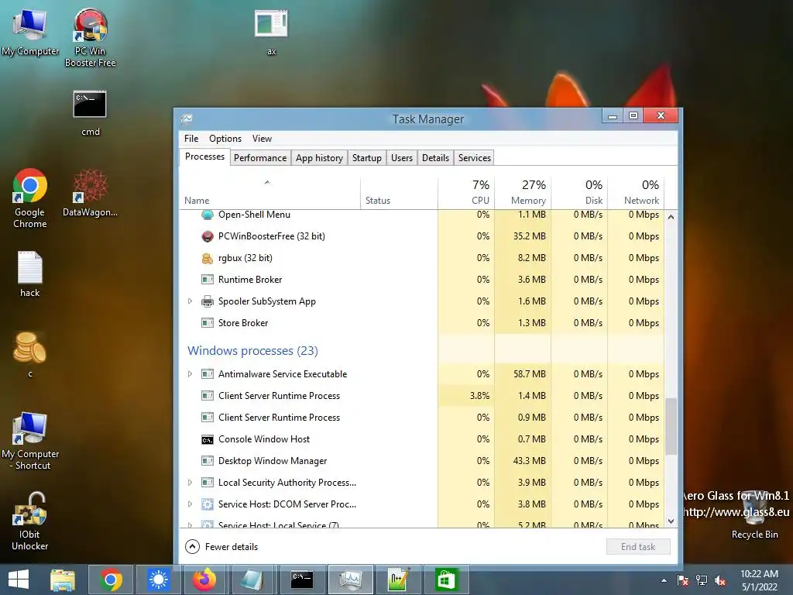Select My Computer - Shortcut desktop icon

click(30, 440)
